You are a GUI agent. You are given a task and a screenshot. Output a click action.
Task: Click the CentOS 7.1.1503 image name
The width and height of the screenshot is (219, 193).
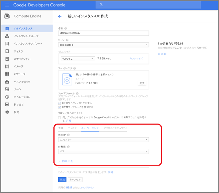[x=86, y=83]
